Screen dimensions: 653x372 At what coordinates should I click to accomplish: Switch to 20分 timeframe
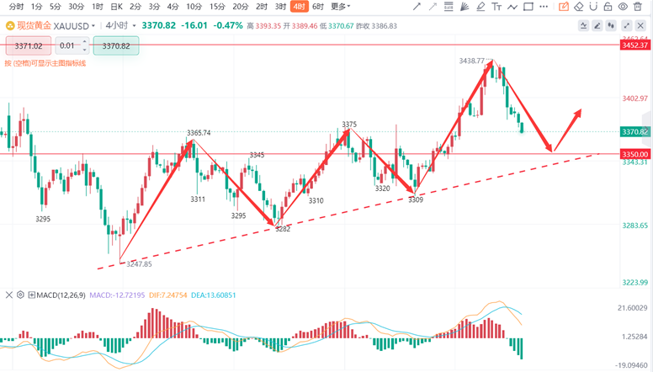pyautogui.click(x=241, y=7)
